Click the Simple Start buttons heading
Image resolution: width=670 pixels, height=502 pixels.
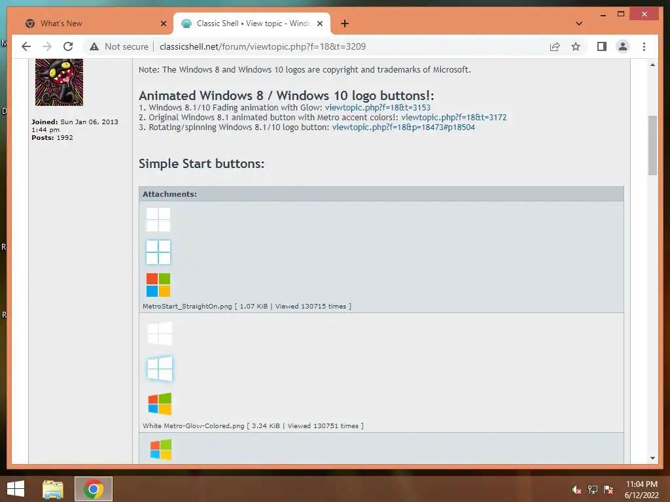click(x=202, y=163)
